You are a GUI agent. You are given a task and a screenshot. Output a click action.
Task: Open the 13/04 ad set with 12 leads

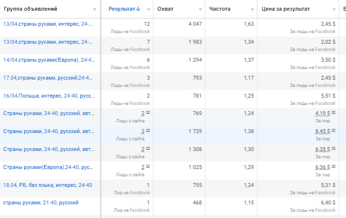(x=48, y=24)
